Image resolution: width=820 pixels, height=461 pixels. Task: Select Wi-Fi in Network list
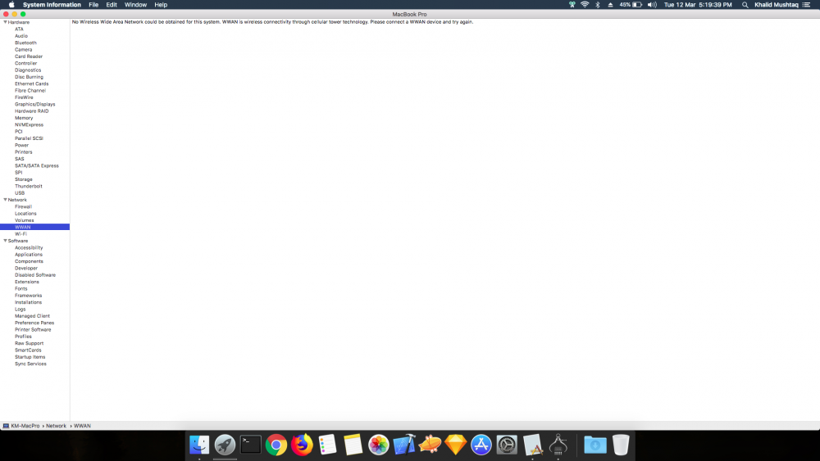tap(21, 234)
